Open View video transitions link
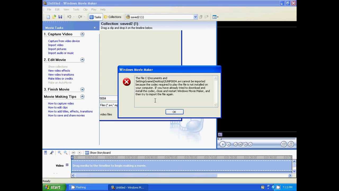Image resolution: width=339 pixels, height=191 pixels. 61,75
